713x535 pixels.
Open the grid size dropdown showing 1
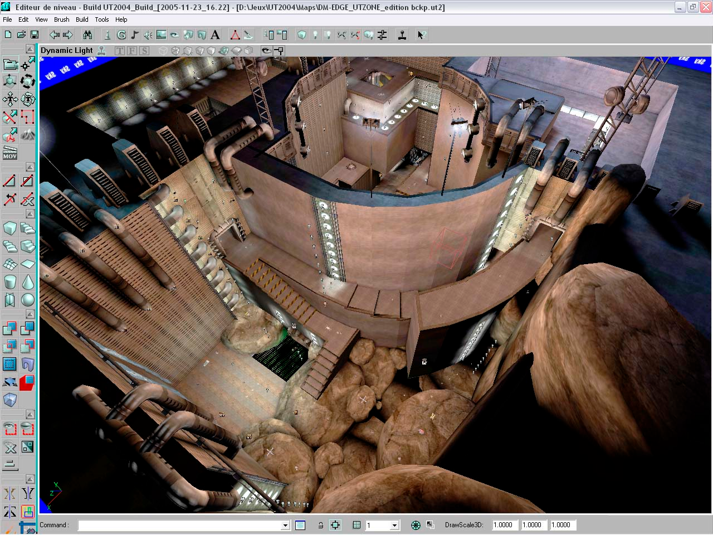(395, 524)
